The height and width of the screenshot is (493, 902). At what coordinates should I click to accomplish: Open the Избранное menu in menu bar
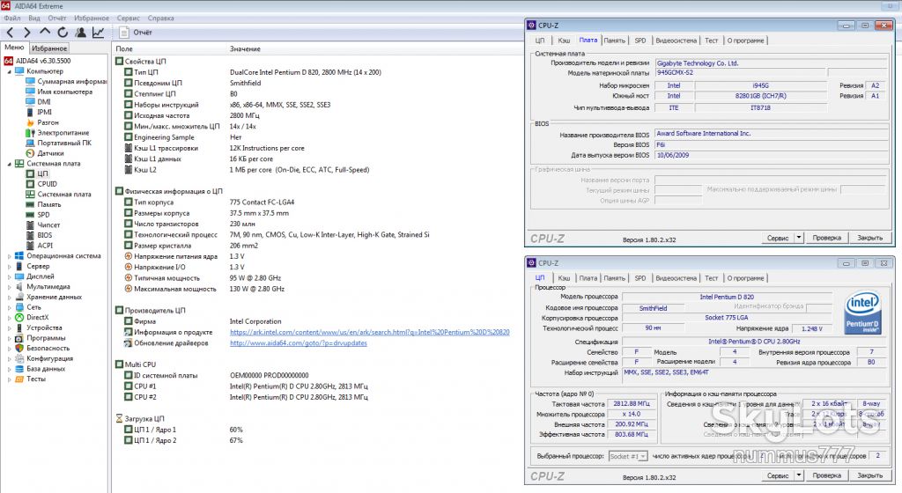[x=92, y=18]
